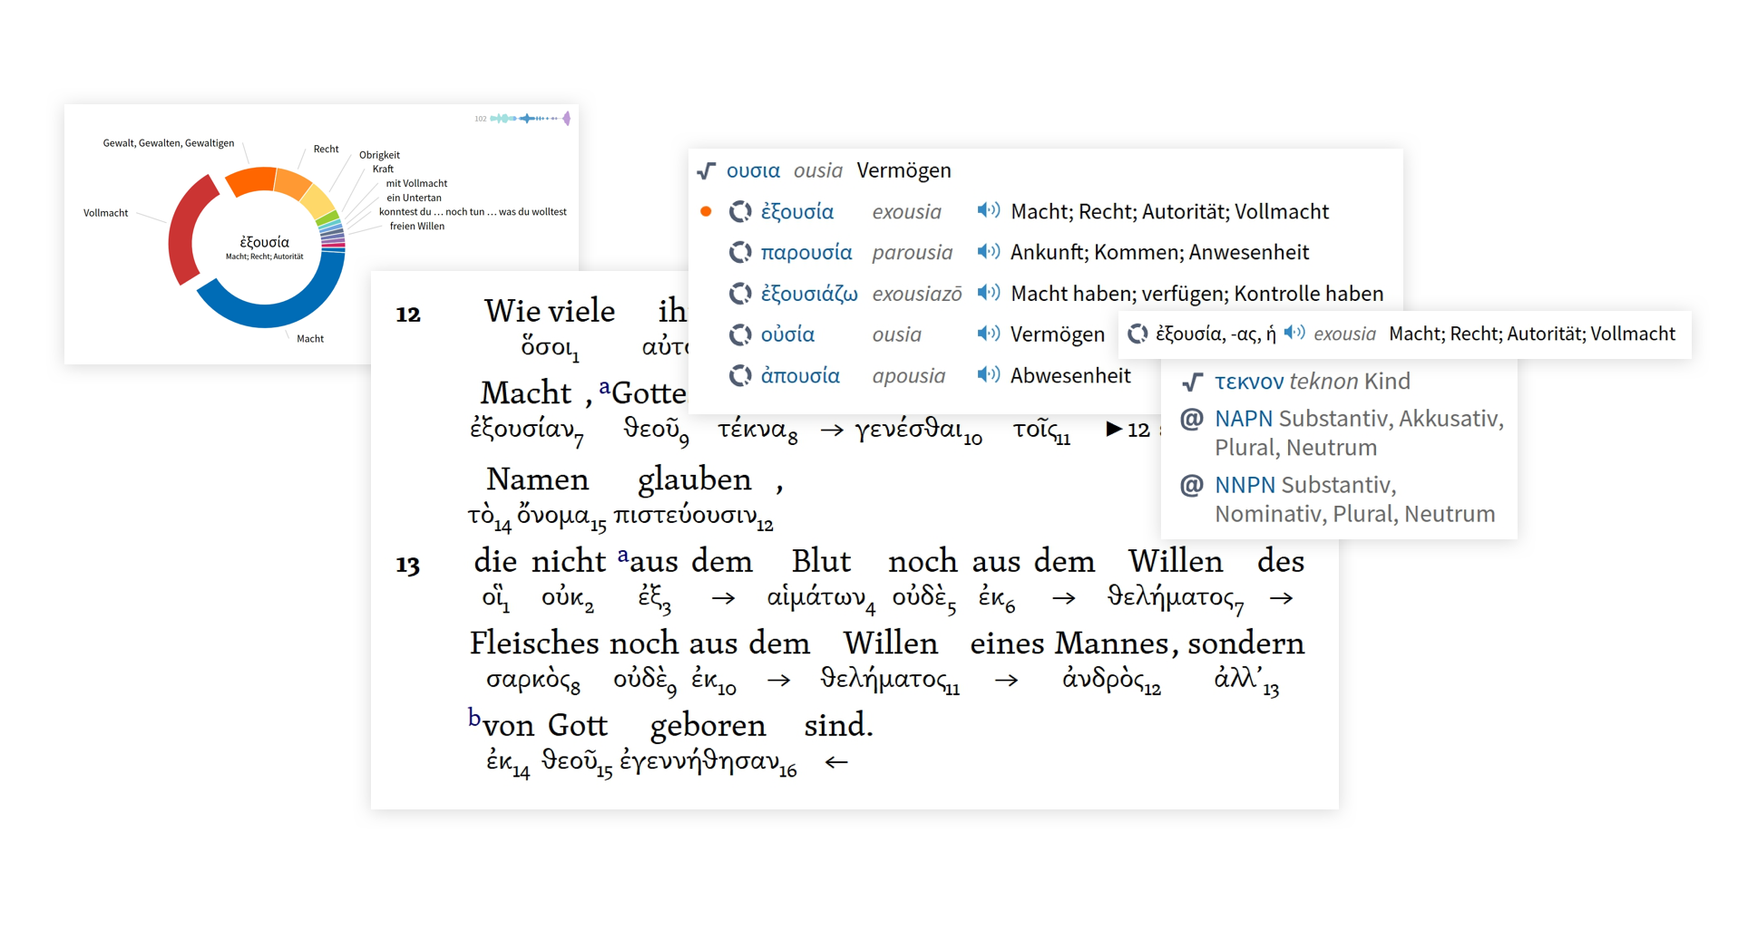Click the @ morphology icon beside NNPN
This screenshot has height=930, width=1738.
point(1191,485)
